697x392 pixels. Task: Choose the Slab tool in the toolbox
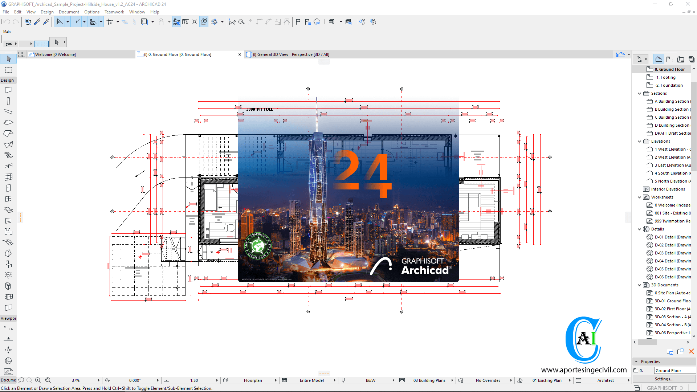9,123
